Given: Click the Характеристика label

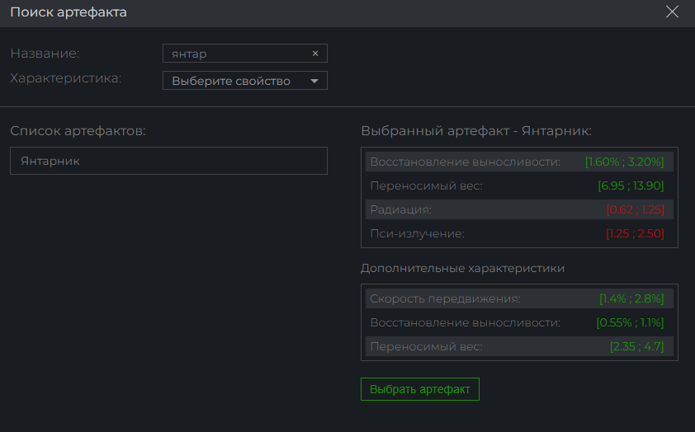Looking at the screenshot, I should [x=65, y=78].
